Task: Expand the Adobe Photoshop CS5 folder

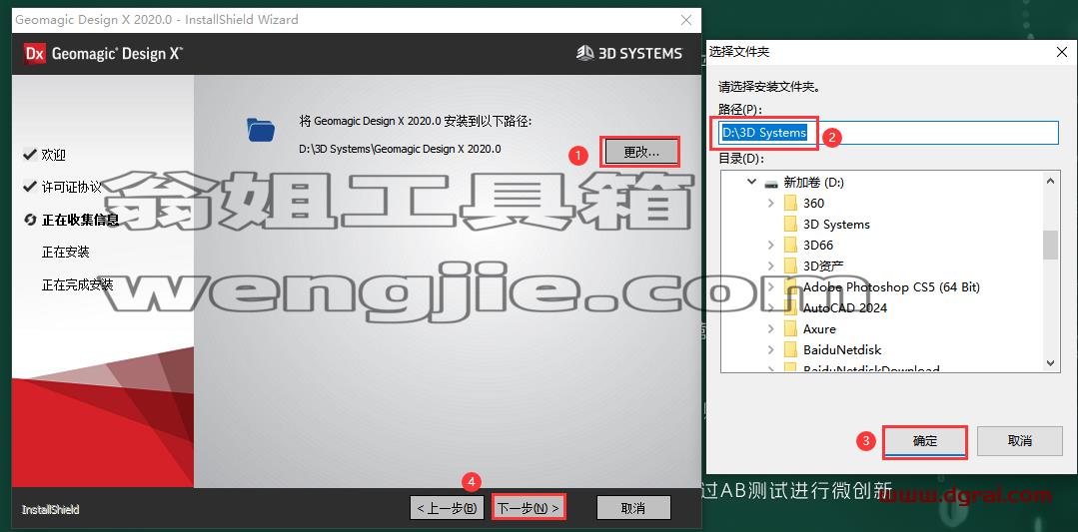Action: (x=770, y=286)
